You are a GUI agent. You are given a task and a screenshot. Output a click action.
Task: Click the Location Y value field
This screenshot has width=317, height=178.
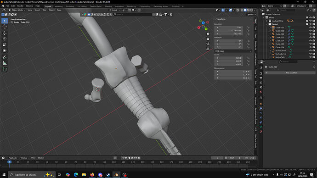tap(229, 30)
